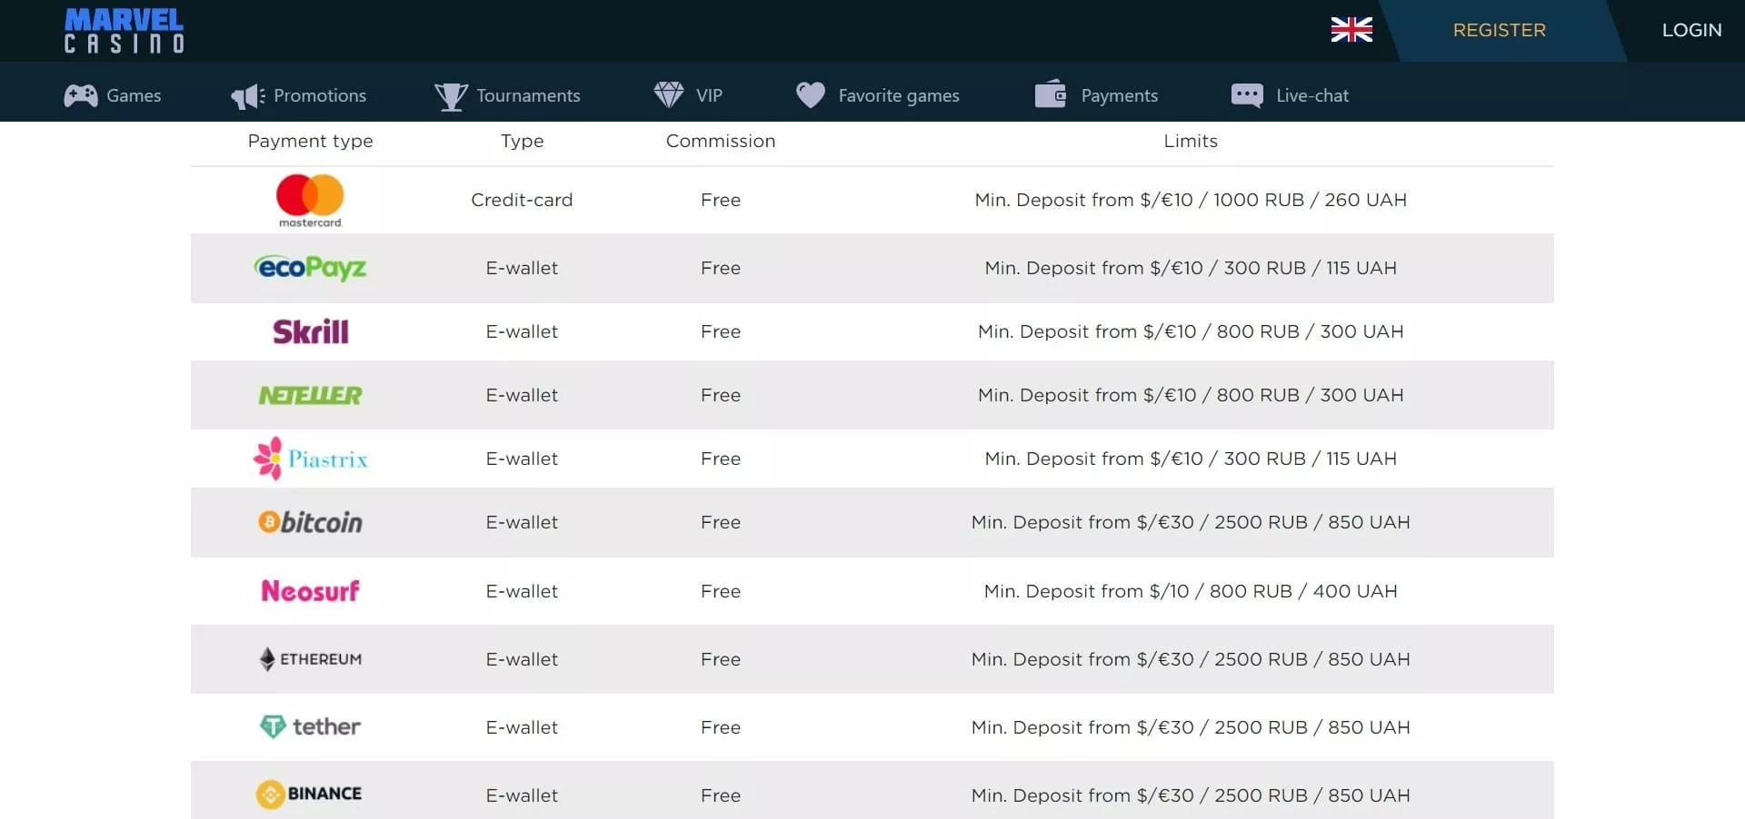Pick the Piastrix payment logo
This screenshot has height=819, width=1745.
(x=310, y=459)
